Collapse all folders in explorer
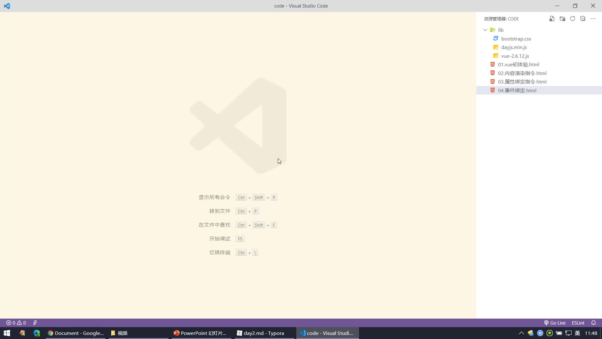 tap(583, 19)
